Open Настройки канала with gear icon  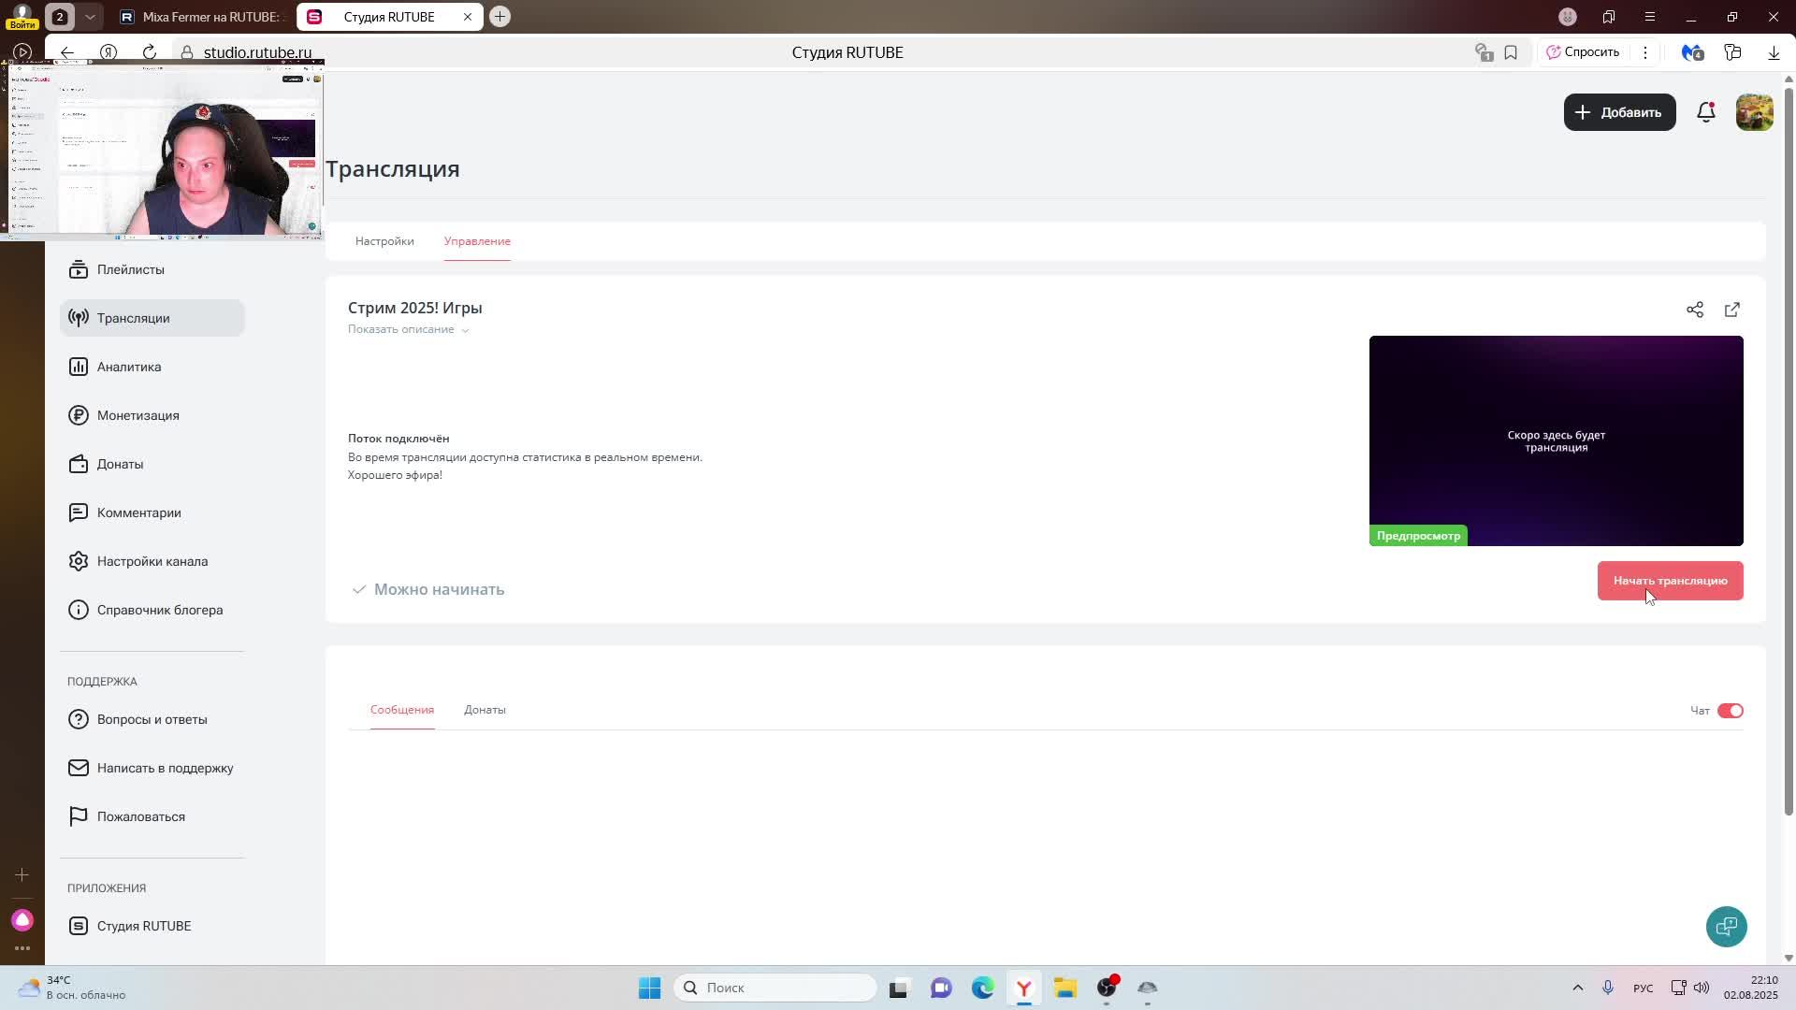pos(152,561)
